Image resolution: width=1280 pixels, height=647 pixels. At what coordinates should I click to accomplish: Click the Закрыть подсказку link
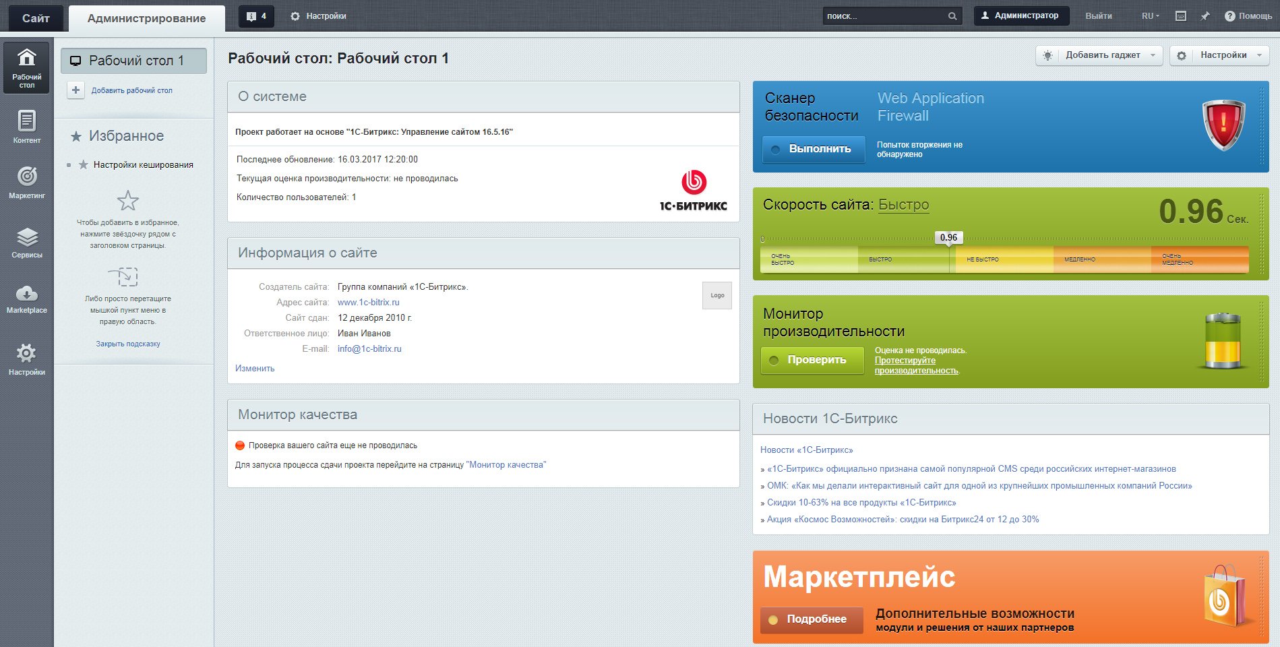tap(128, 344)
